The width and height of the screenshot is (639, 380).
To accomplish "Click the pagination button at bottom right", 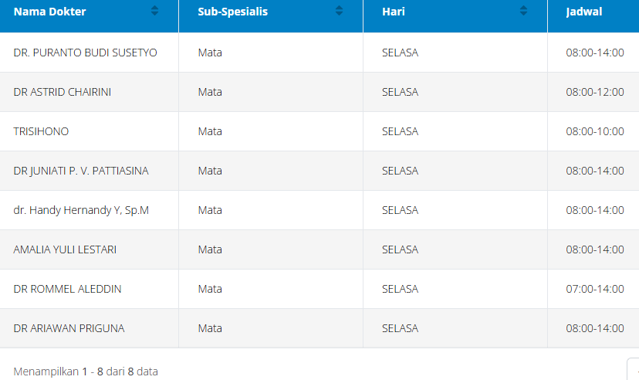I will click(634, 369).
